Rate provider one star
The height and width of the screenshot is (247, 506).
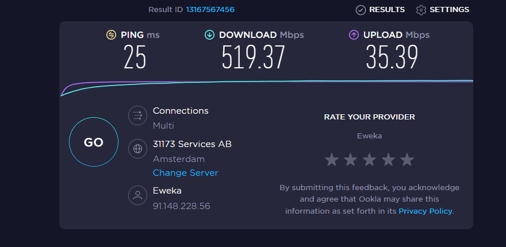tap(332, 159)
